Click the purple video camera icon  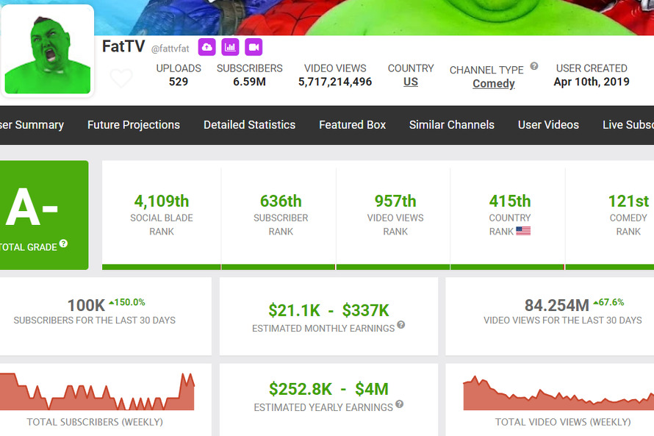coord(254,46)
